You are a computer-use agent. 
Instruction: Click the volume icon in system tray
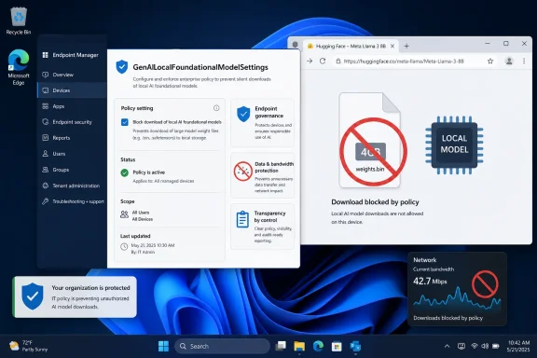coord(485,346)
